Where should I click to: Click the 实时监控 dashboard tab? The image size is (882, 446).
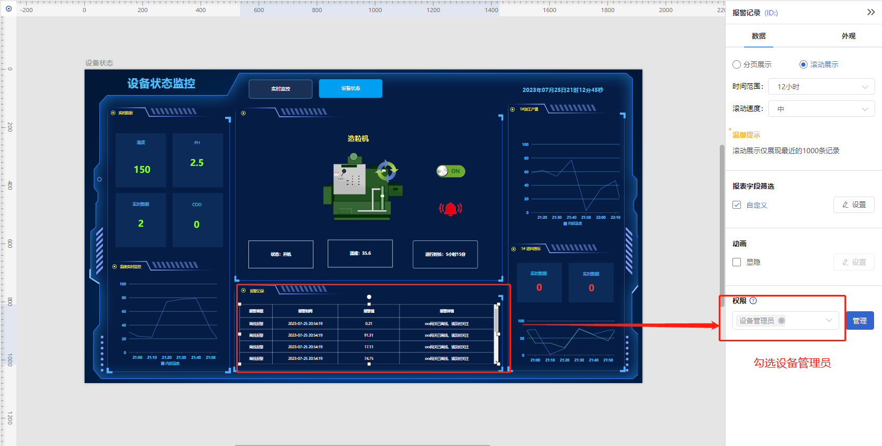click(281, 89)
